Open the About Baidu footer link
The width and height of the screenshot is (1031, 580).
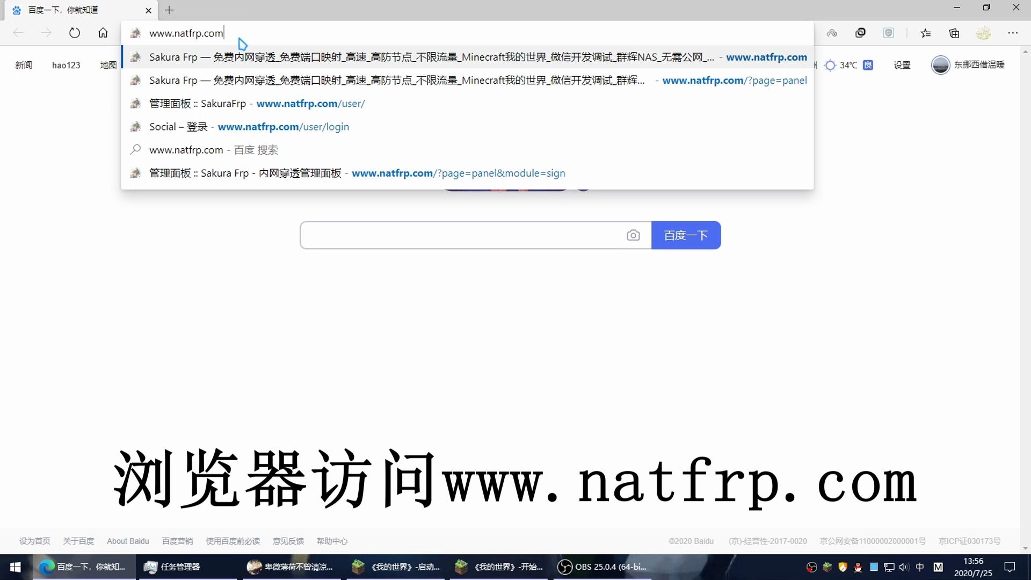coord(128,541)
